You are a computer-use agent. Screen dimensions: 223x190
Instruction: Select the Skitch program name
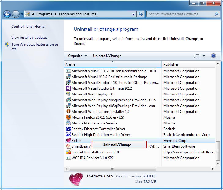coord(76,141)
